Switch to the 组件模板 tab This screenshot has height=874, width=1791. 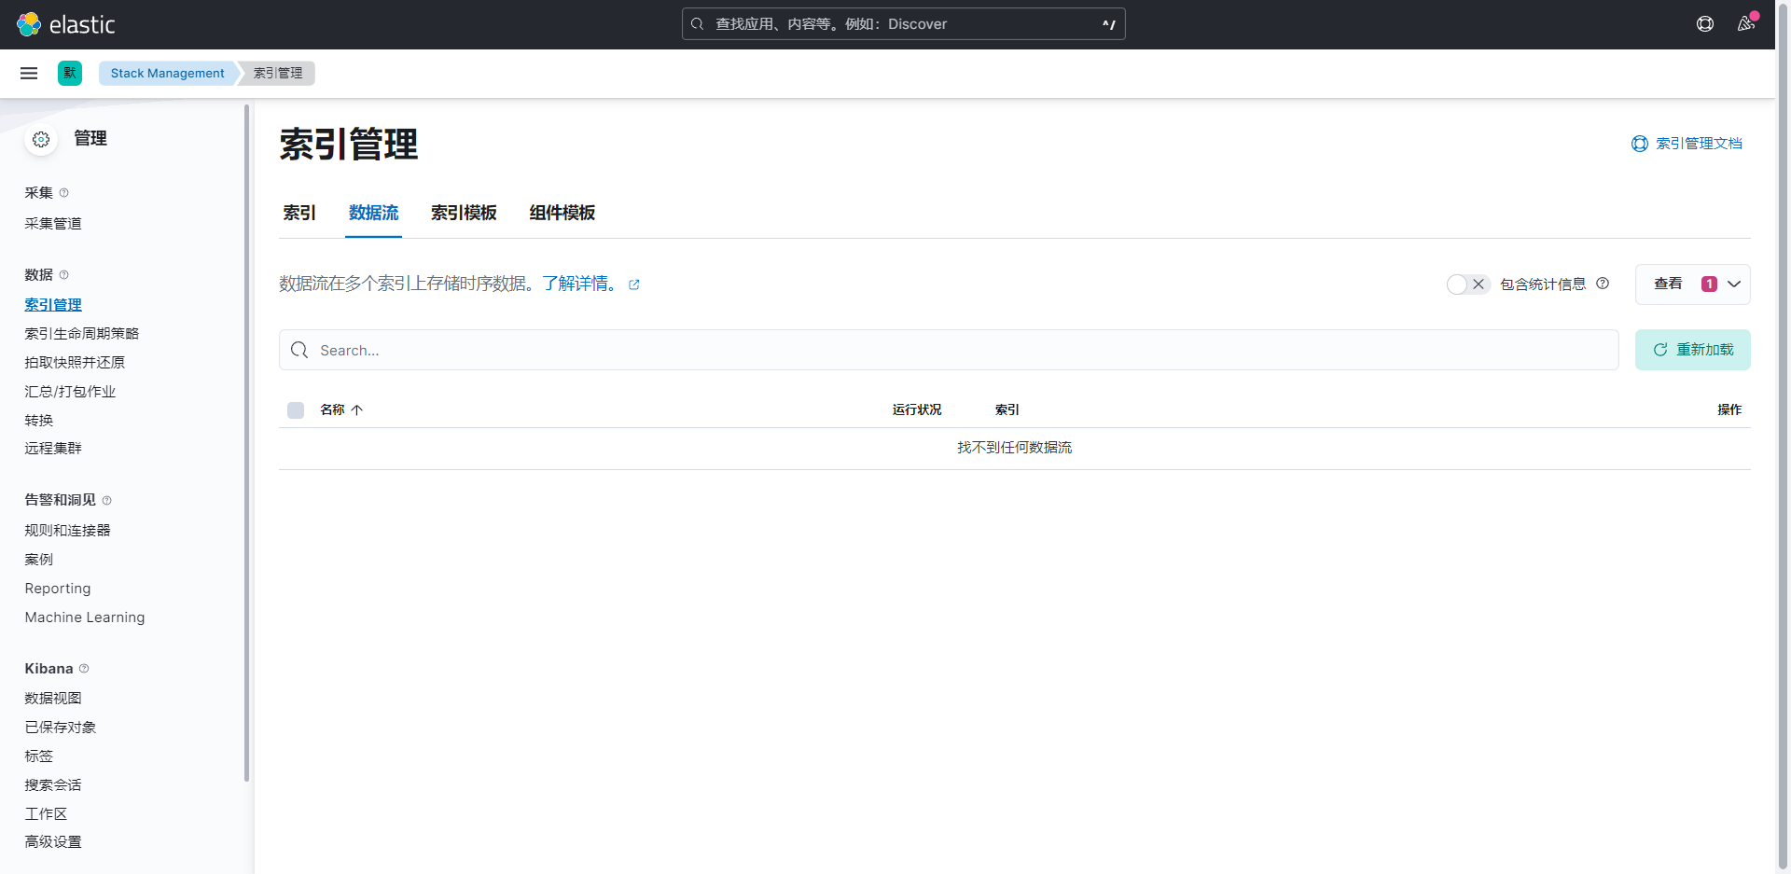(x=562, y=213)
